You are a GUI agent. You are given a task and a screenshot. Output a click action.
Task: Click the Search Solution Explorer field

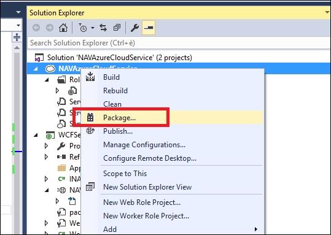pyautogui.click(x=179, y=43)
